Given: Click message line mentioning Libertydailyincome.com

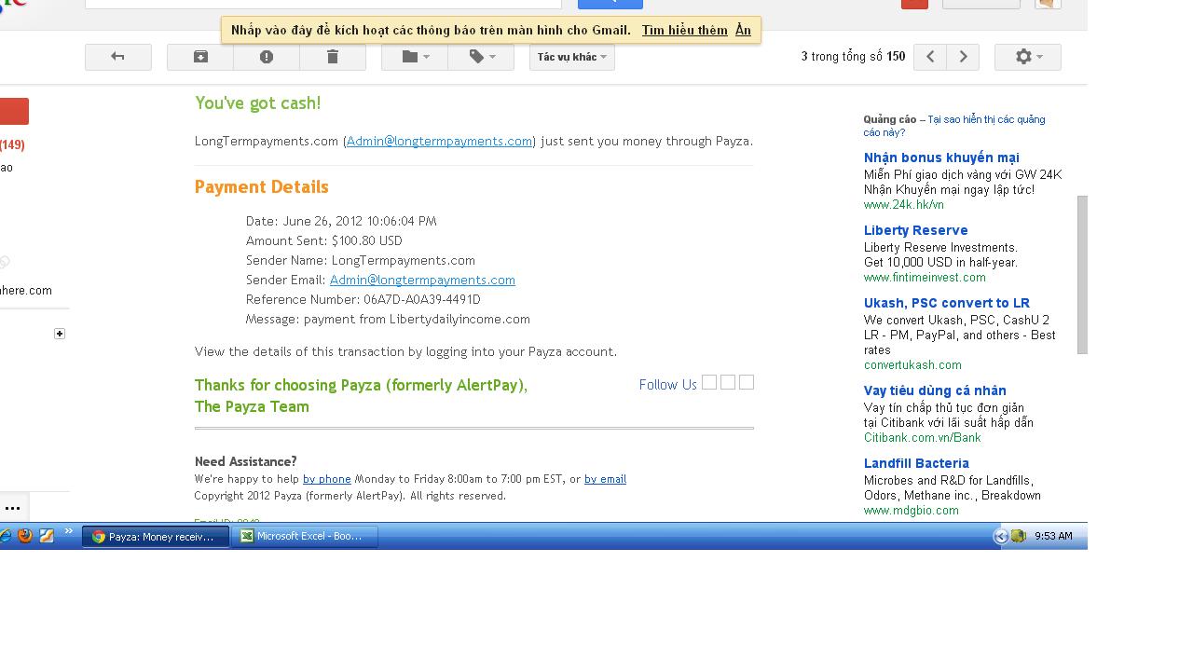Looking at the screenshot, I should (388, 319).
